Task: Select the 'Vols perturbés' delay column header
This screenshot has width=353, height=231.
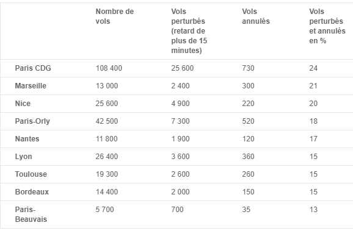Action: tap(189, 31)
